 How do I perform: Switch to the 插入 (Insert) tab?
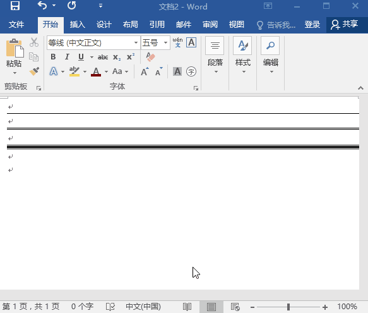click(x=77, y=24)
